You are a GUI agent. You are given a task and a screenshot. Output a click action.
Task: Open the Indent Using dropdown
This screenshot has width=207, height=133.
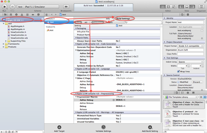pyautogui.click(x=191, y=62)
